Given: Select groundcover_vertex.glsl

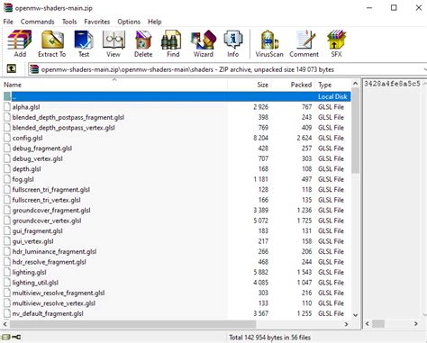Looking at the screenshot, I should pyautogui.click(x=177, y=221).
